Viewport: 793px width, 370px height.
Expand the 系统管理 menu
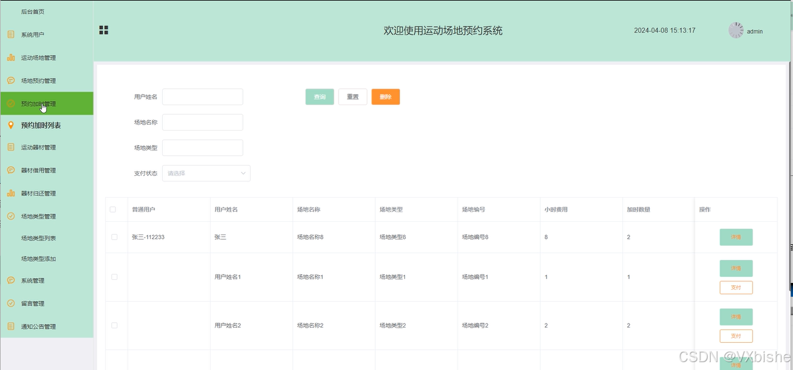tap(47, 280)
